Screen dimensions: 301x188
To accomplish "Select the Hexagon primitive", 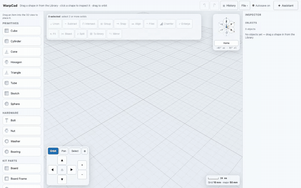I will tap(22, 62).
